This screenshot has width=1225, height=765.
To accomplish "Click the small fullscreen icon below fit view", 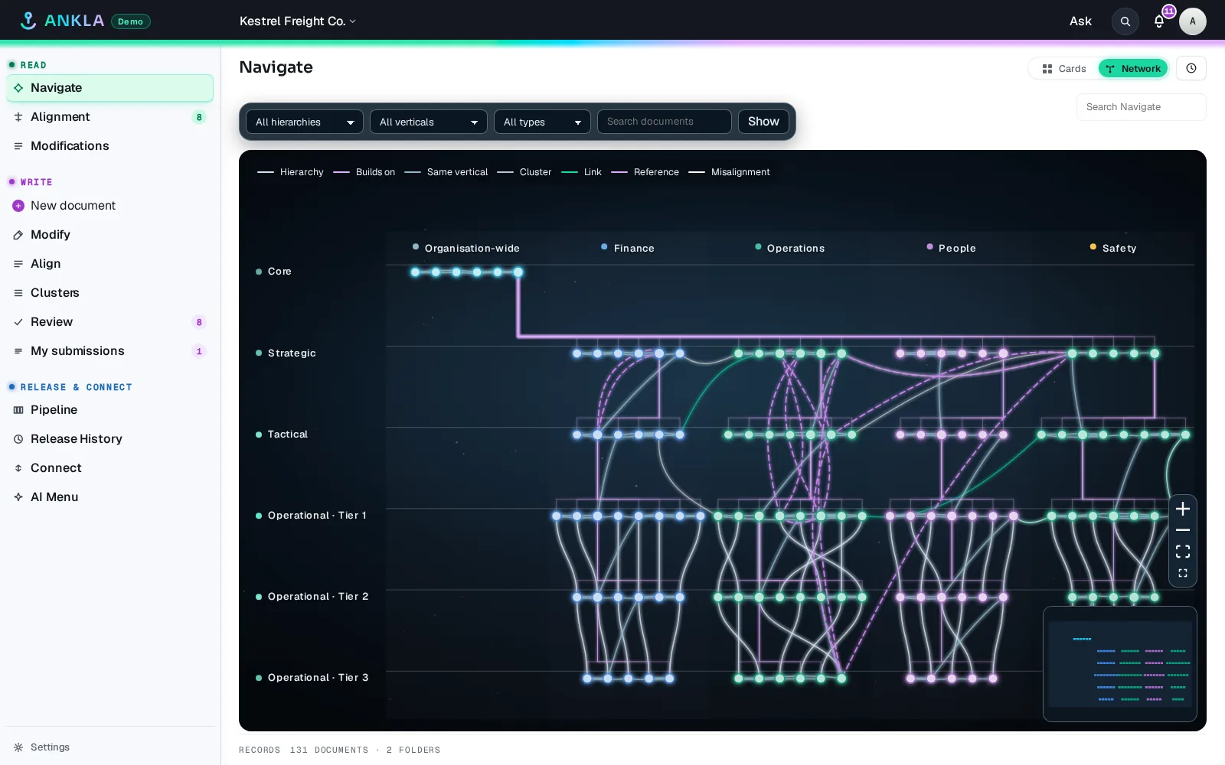I will coord(1183,573).
